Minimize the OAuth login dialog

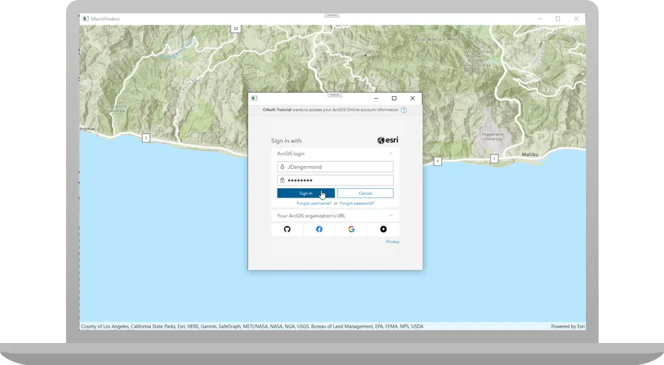point(376,98)
